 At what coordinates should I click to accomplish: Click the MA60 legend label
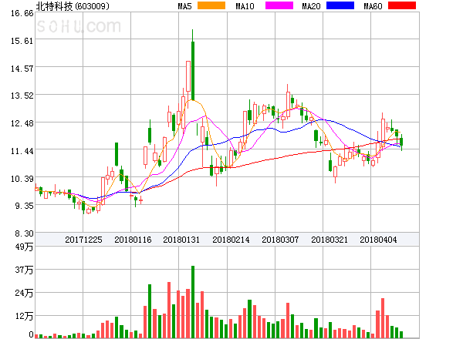[x=373, y=6]
